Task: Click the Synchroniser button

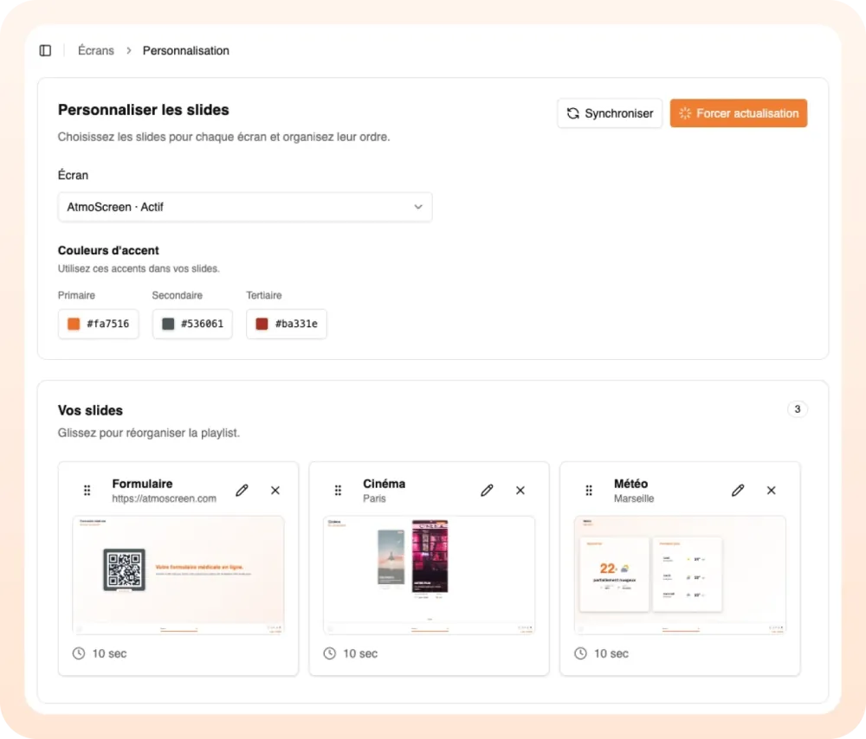Action: [x=610, y=113]
